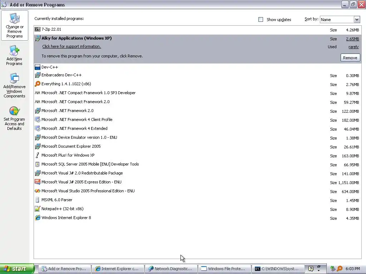Click the Add or Remove Programs taskbar item
366x274 pixels.
coord(64,269)
